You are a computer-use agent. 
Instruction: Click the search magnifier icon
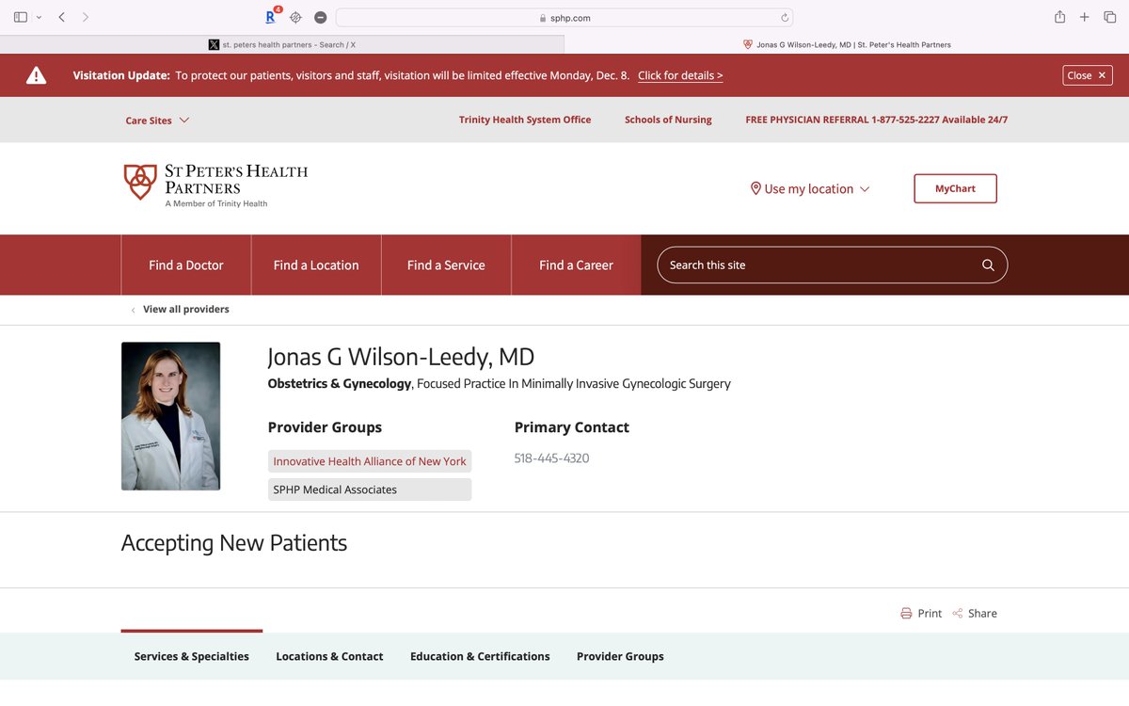(x=988, y=265)
